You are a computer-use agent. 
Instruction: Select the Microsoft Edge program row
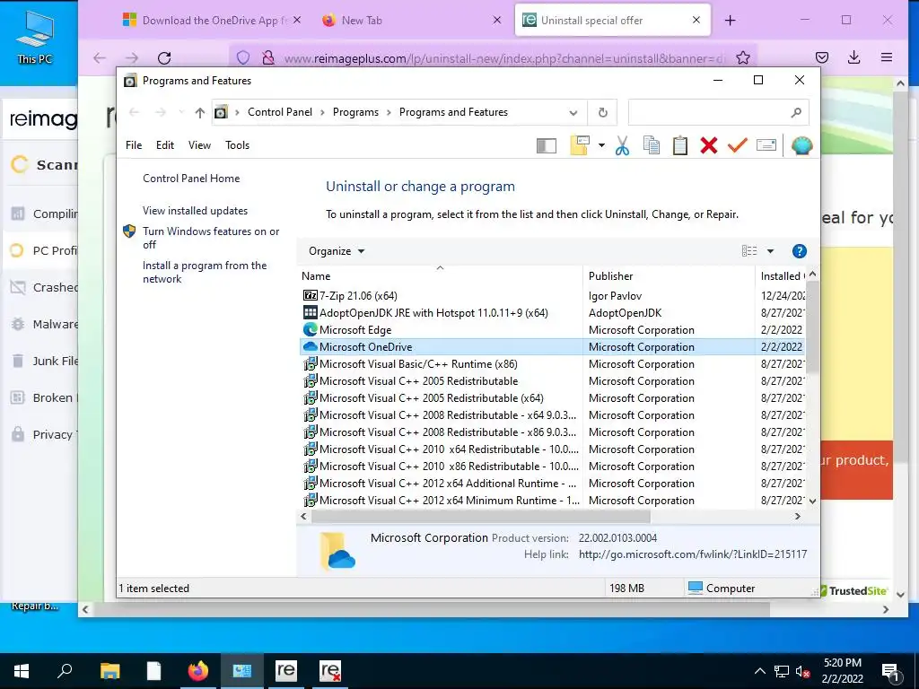(x=551, y=330)
